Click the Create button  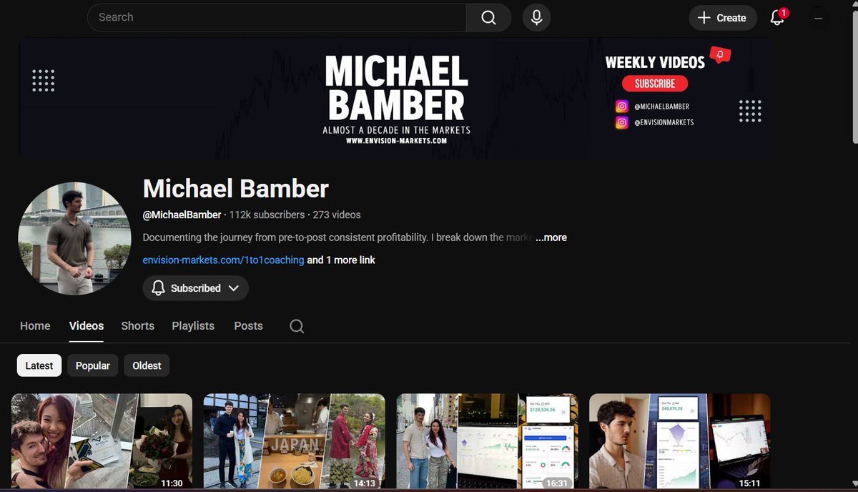pos(722,17)
